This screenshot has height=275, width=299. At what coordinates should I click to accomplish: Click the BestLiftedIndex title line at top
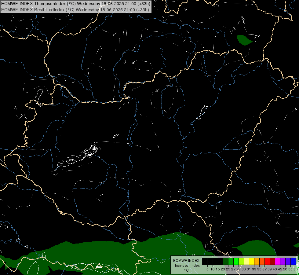coord(75,10)
